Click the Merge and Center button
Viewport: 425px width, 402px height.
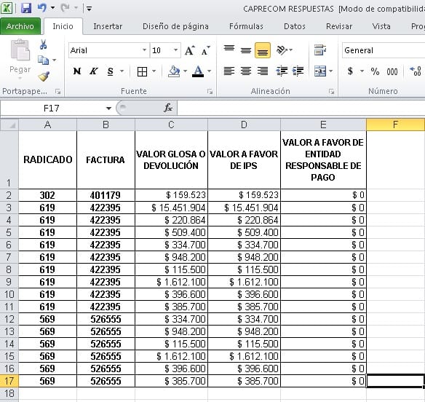point(320,71)
